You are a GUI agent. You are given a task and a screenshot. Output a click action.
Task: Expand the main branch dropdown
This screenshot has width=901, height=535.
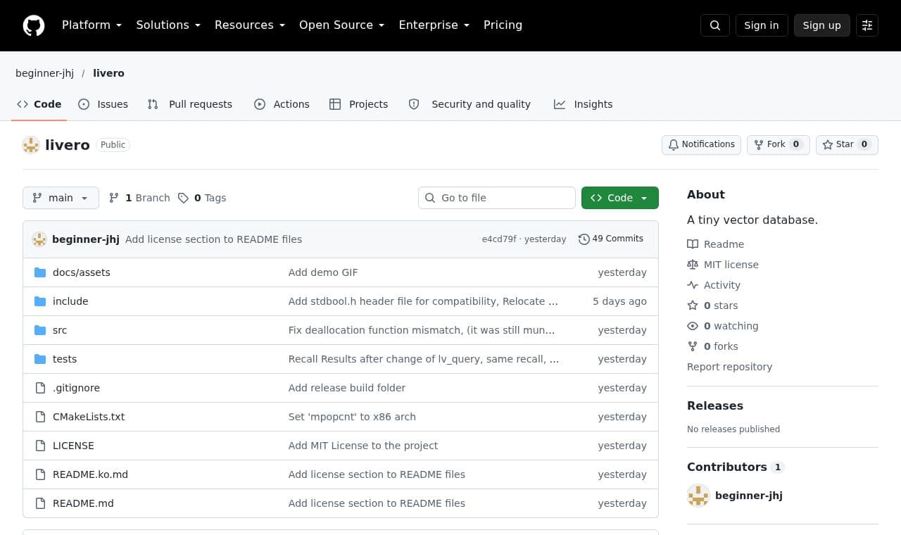[x=61, y=198]
